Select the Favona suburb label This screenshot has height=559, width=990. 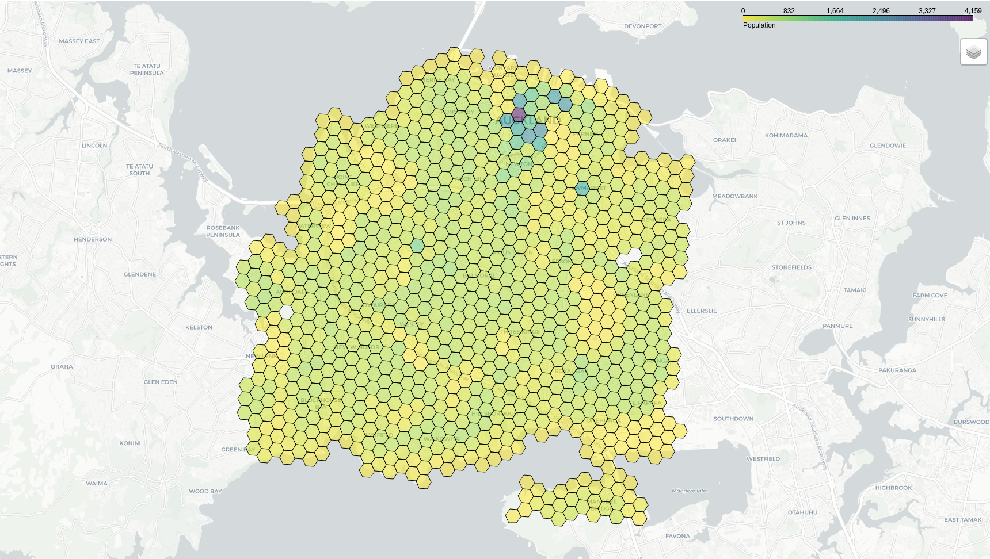tap(677, 536)
